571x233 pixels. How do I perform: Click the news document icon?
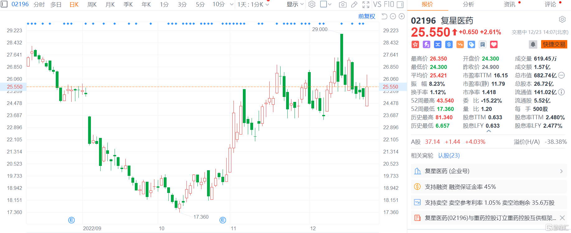pyautogui.click(x=418, y=218)
